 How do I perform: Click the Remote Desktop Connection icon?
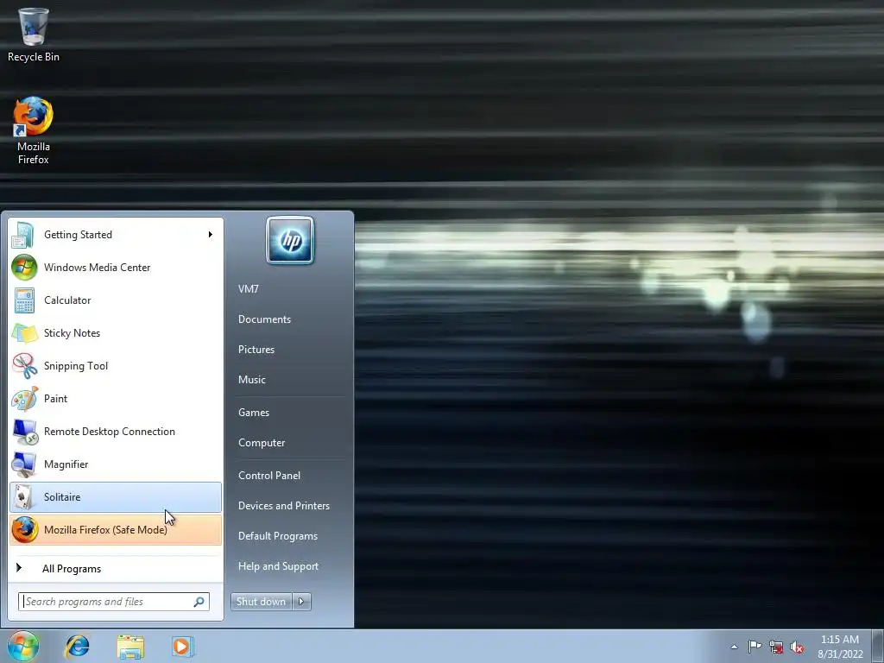coord(25,432)
